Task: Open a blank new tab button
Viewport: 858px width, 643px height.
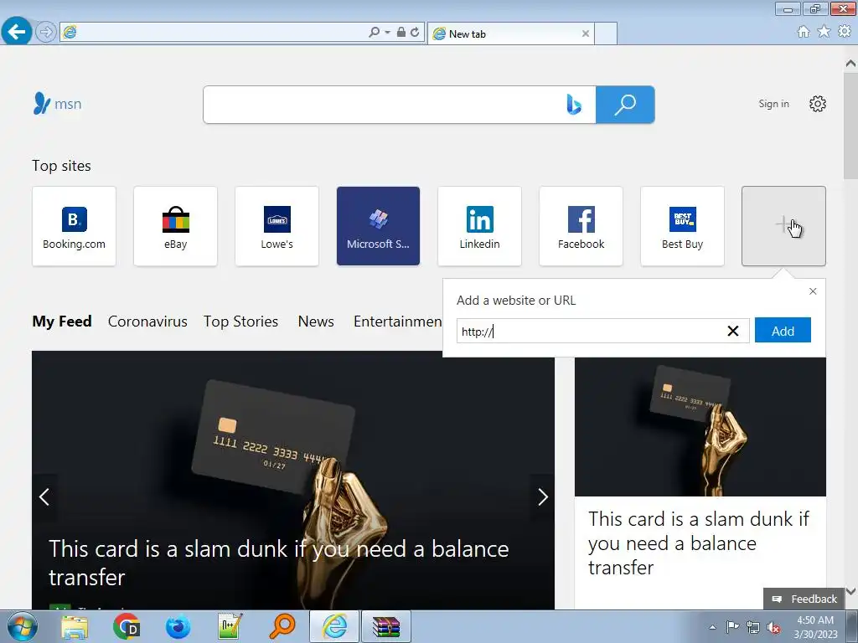Action: pyautogui.click(x=606, y=33)
